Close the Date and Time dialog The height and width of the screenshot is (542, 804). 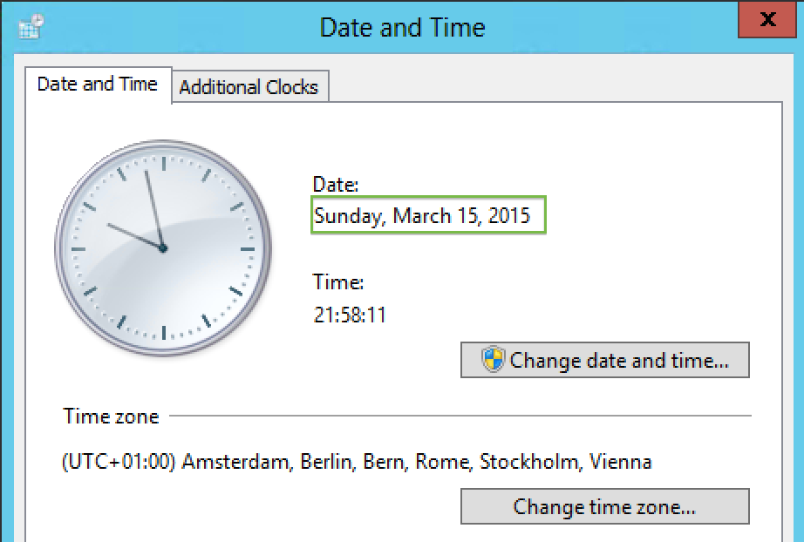tap(767, 20)
